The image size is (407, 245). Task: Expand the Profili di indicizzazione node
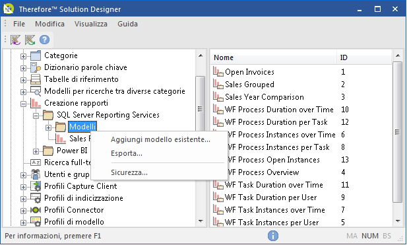pos(23,199)
